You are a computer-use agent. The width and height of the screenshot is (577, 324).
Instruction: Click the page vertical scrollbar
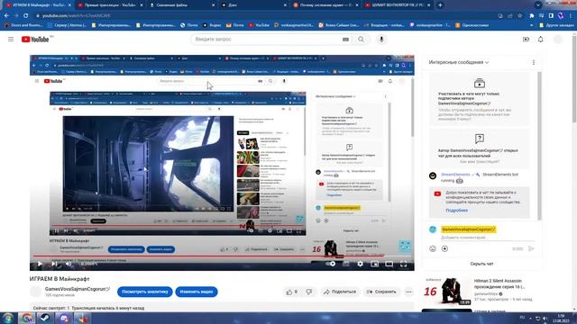[x=574, y=79]
